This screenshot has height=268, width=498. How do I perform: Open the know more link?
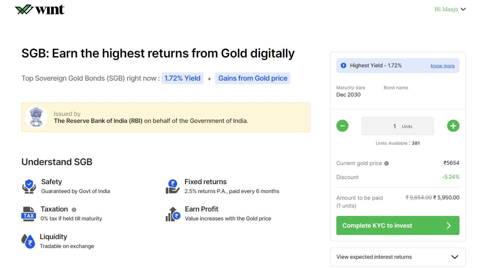coord(443,66)
